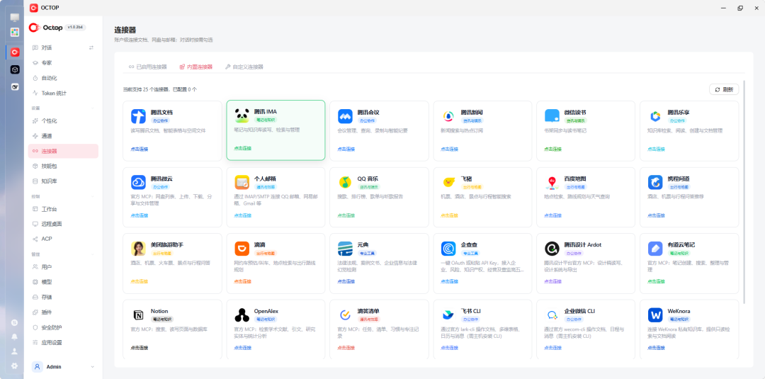Open the 腾讯设计 Ardot icon
This screenshot has width=765, height=379.
pos(552,249)
